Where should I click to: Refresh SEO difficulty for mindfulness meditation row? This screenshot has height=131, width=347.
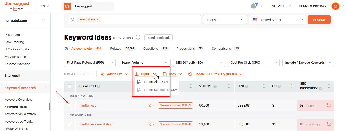click(329, 124)
